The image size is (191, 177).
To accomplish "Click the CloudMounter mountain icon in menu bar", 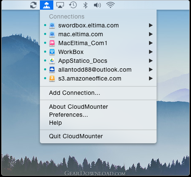I will (47, 5).
